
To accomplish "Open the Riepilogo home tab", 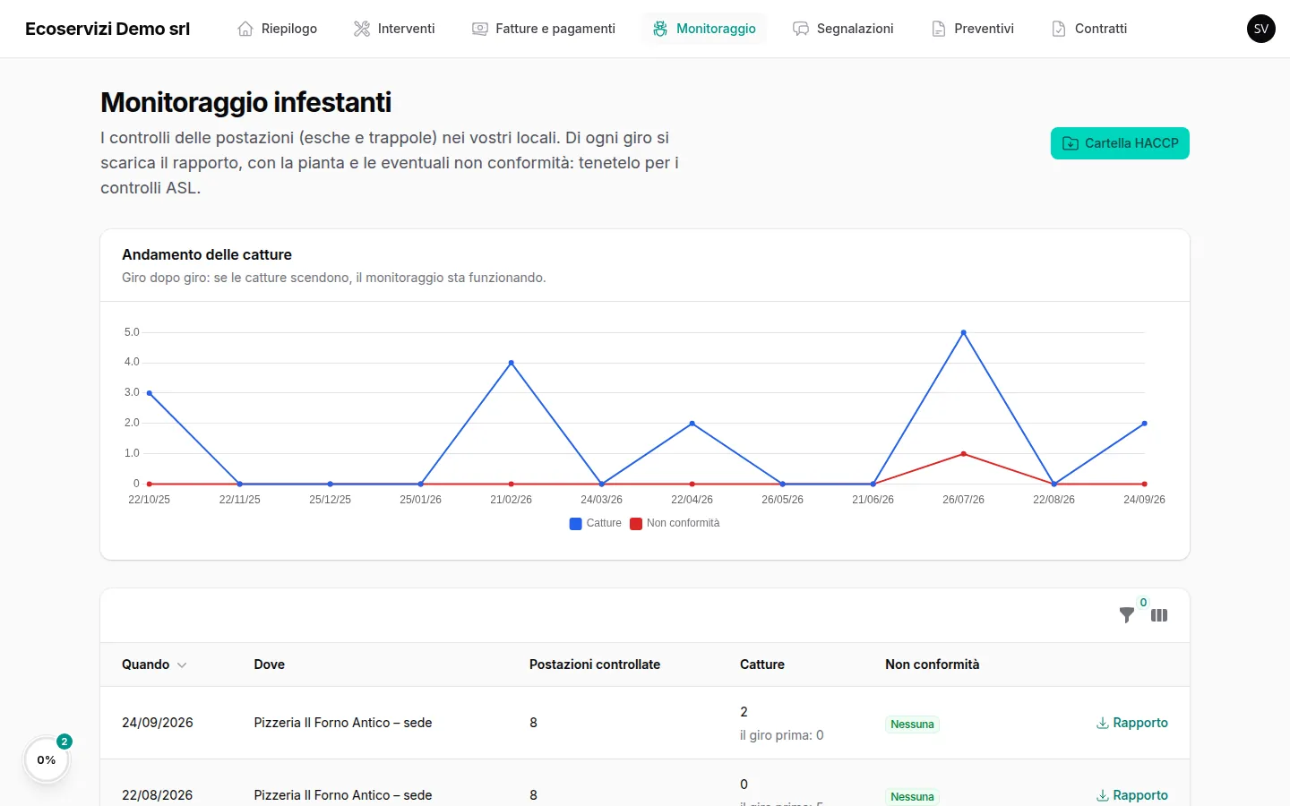I will coord(277,29).
